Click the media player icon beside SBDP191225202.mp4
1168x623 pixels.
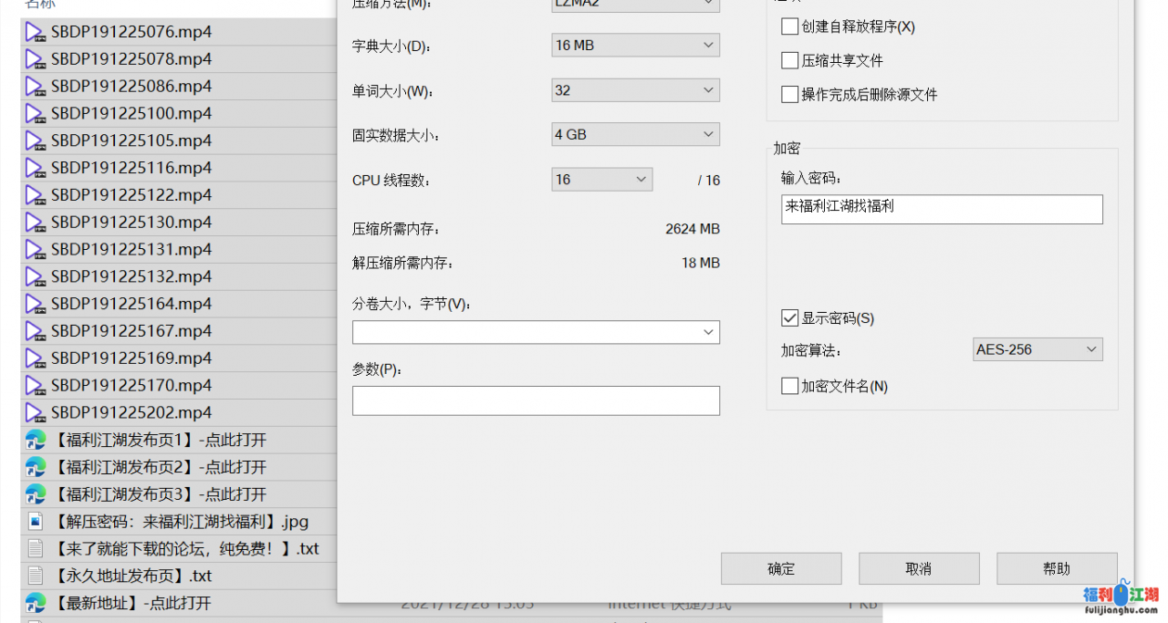(34, 411)
